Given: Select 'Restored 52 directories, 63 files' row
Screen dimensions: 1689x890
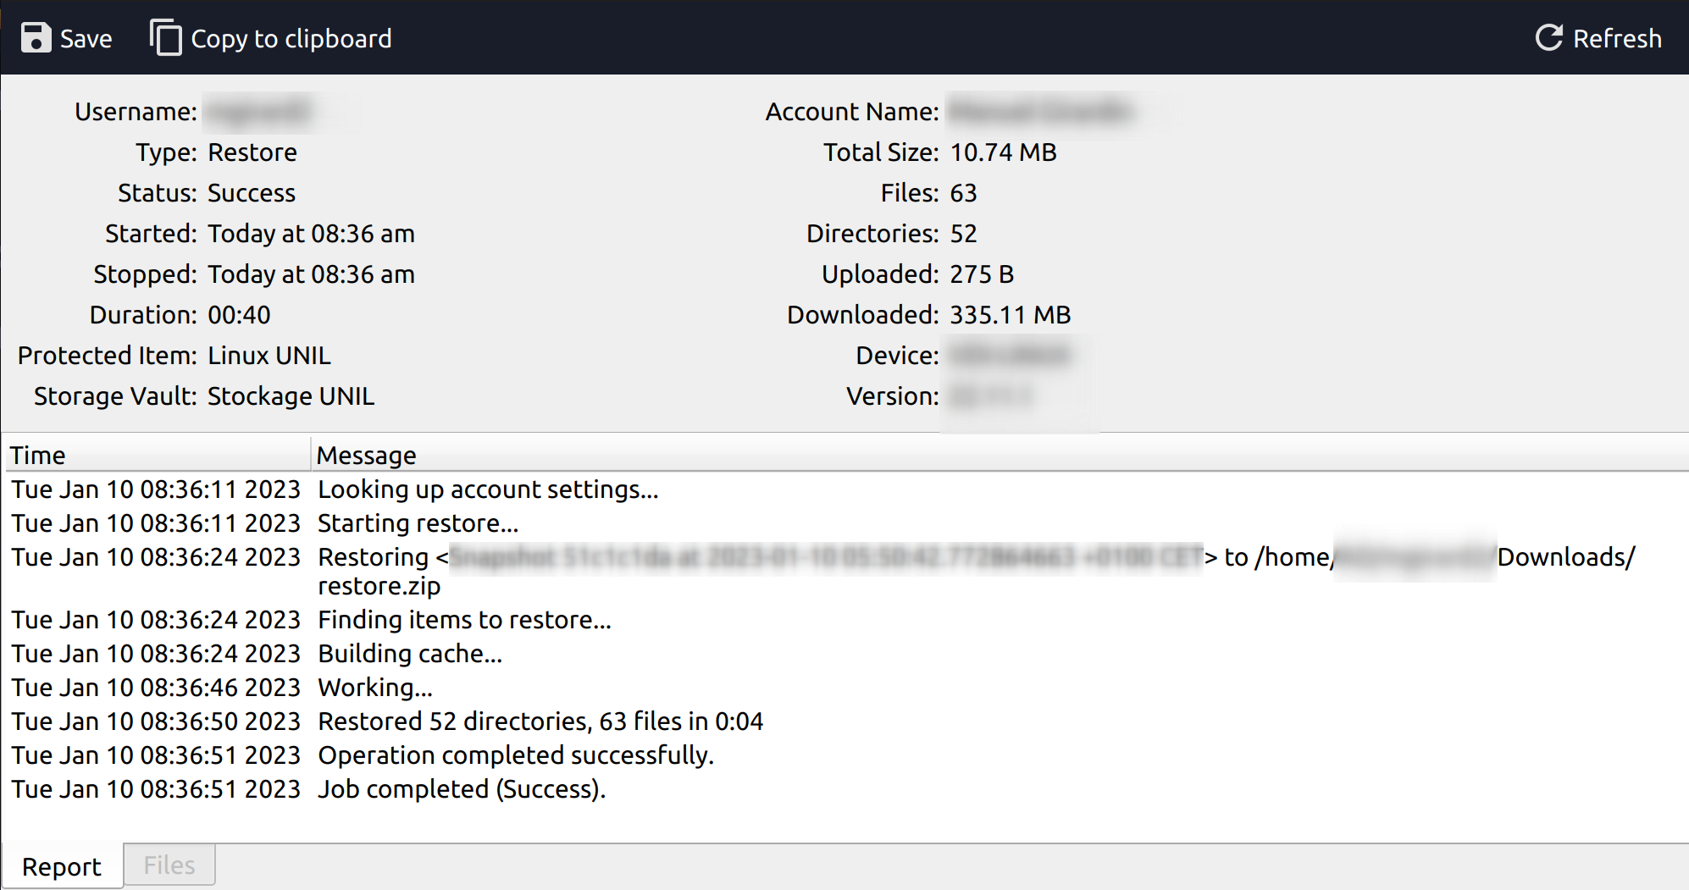Looking at the screenshot, I should coord(540,721).
